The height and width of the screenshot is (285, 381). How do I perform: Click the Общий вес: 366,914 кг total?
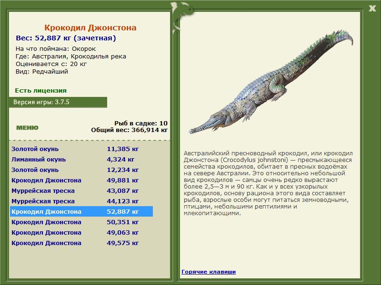(x=129, y=130)
